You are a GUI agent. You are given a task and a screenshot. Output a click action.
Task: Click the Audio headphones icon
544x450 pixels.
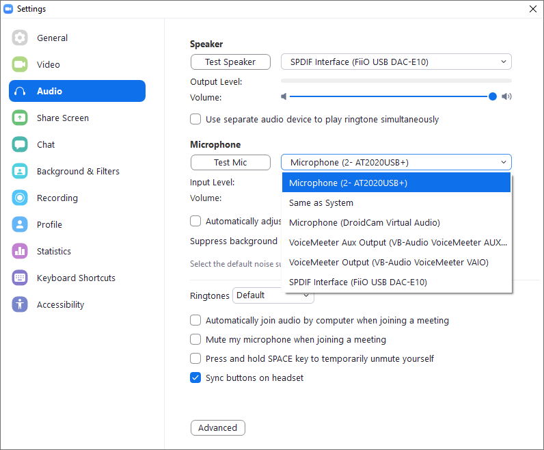(20, 91)
